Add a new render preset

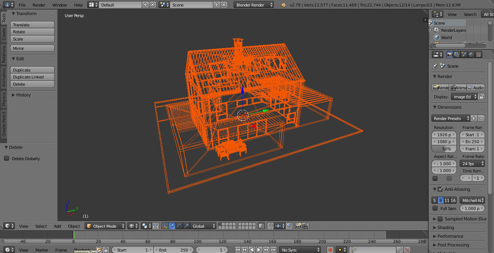coord(474,118)
